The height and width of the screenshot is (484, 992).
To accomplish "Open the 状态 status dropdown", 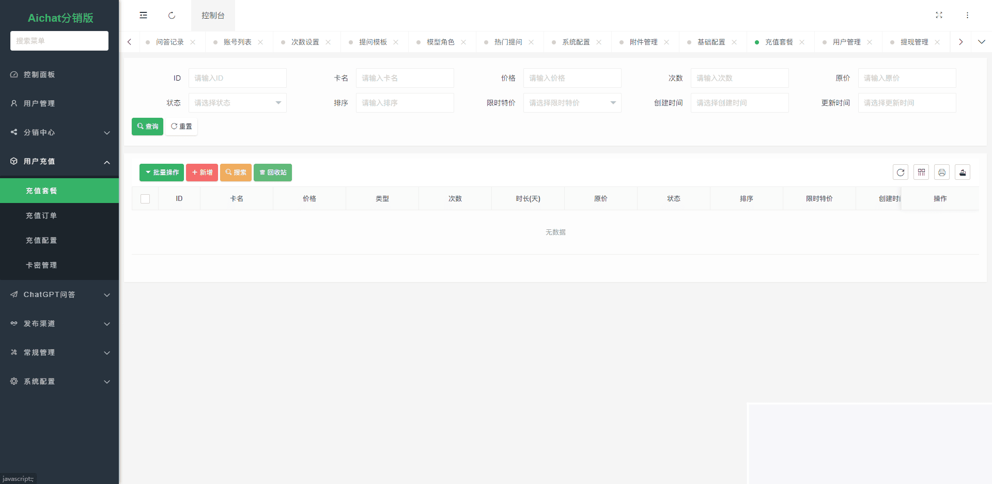I will (237, 102).
